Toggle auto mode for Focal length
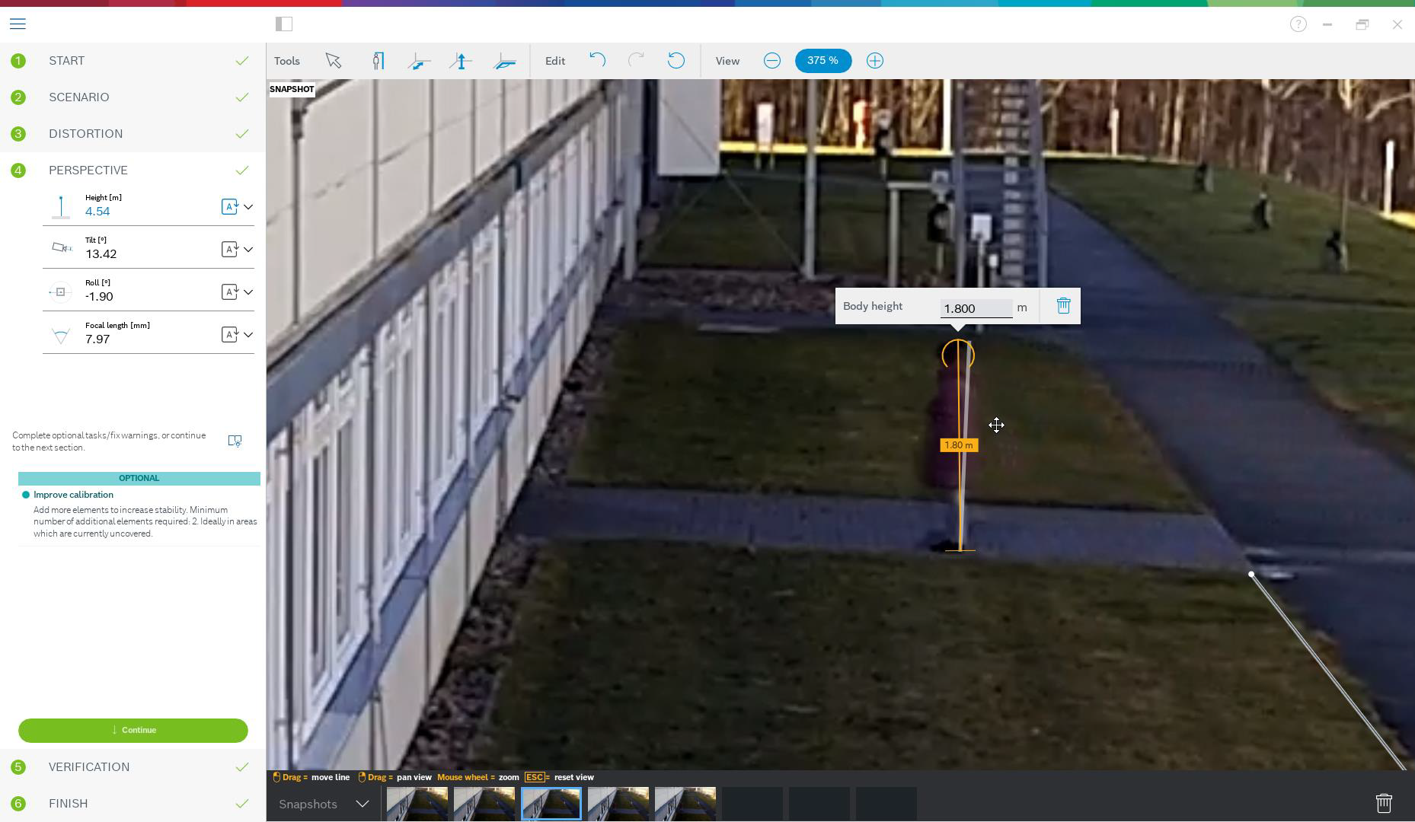 click(229, 335)
